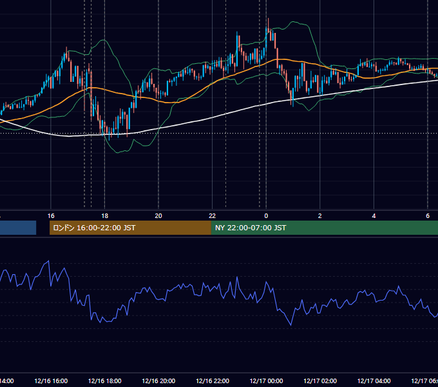Click the 16 hour label on upper axis
Screen dimensions: 438x387
pos(51,215)
